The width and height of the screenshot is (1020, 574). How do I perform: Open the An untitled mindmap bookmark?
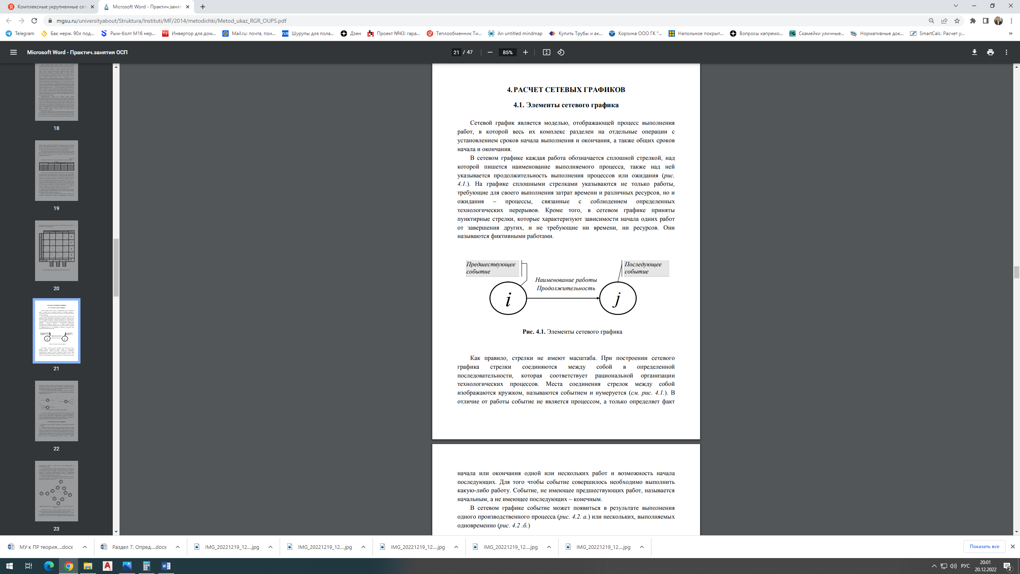515,33
